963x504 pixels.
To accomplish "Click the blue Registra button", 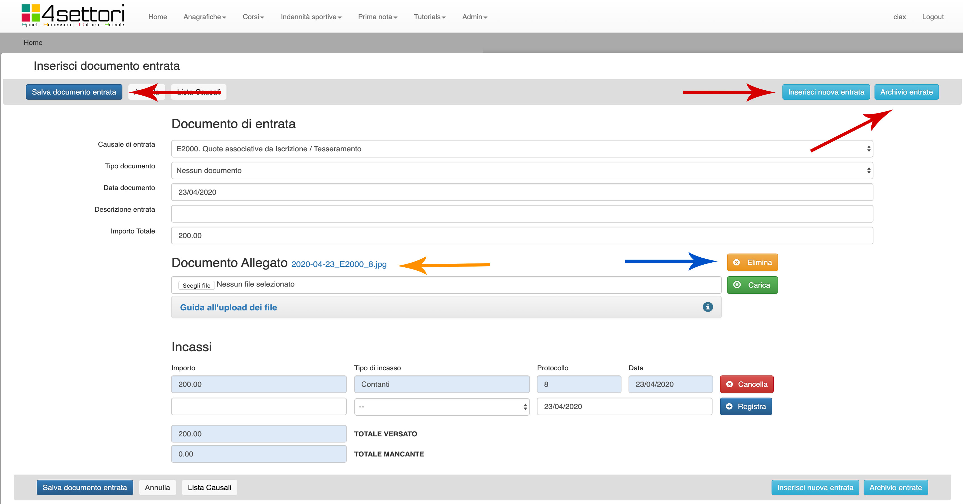I will [745, 407].
